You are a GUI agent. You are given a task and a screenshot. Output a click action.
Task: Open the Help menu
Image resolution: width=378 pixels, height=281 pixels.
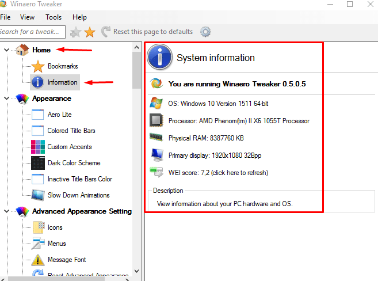click(x=79, y=17)
